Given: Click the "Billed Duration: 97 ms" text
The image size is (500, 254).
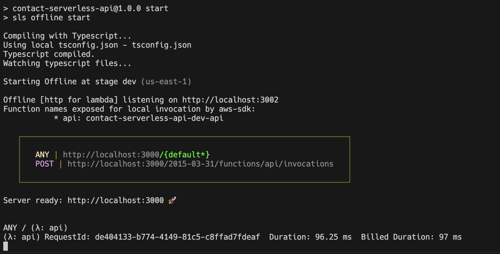Looking at the screenshot, I should 411,237.
